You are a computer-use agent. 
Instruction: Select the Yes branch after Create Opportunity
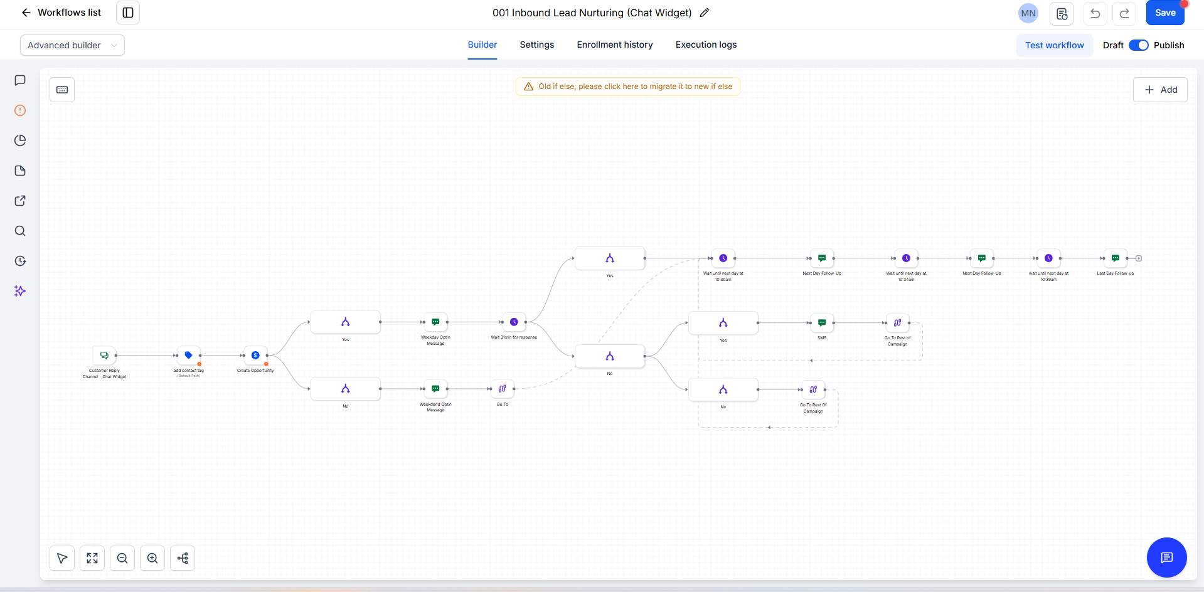point(345,322)
